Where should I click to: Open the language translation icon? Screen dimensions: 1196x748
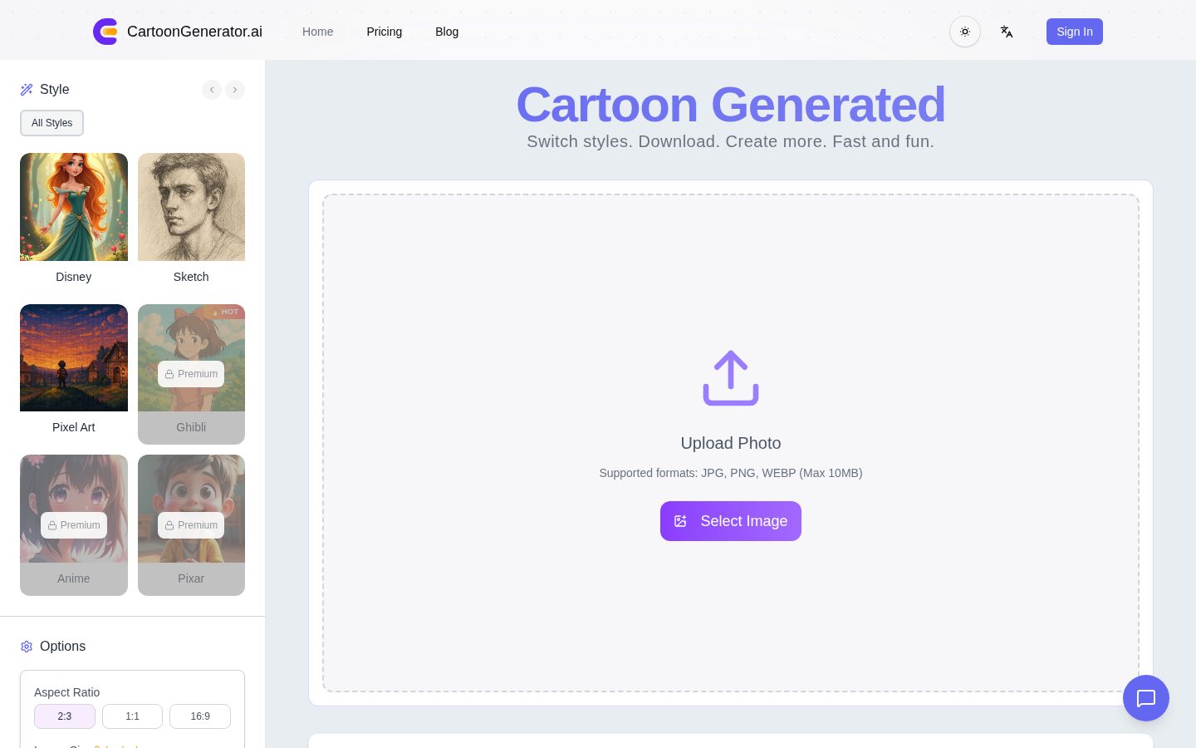click(1007, 32)
